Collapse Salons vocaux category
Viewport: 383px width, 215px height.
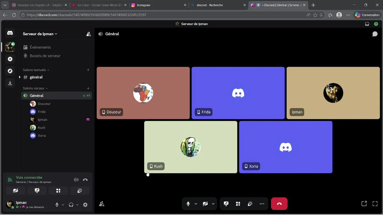tap(35, 88)
